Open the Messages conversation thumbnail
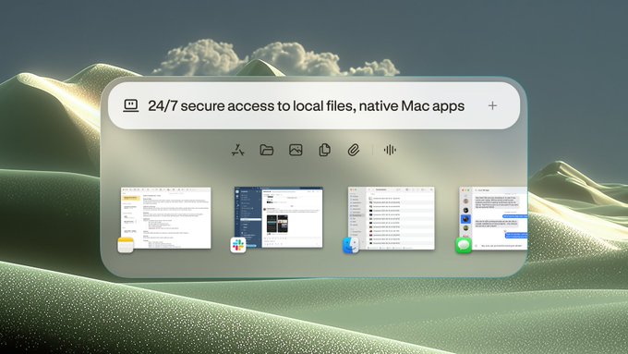The height and width of the screenshot is (354, 628). click(x=493, y=218)
